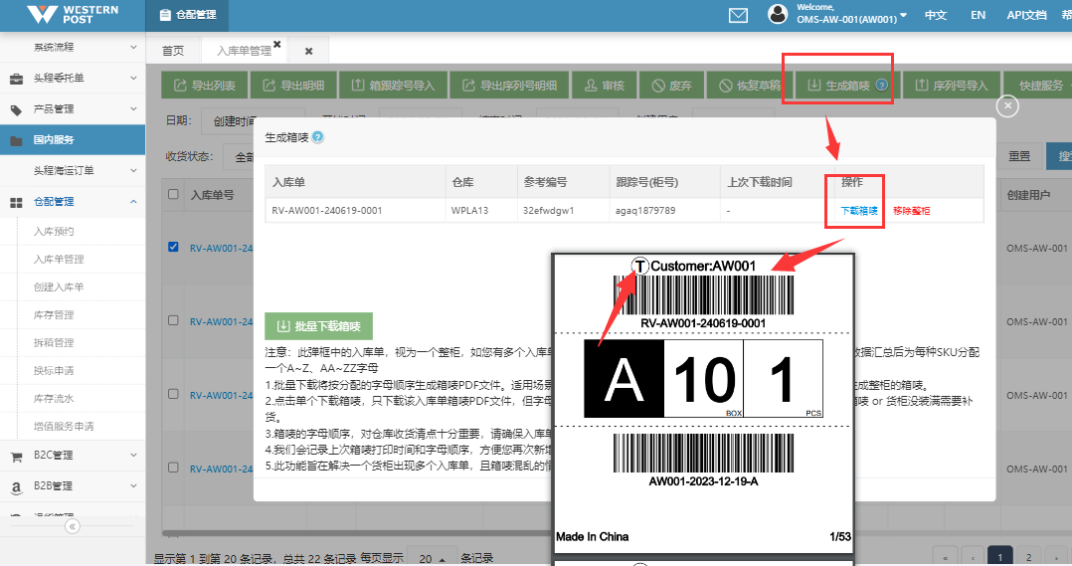This screenshot has height=566, width=1072.
Task: Click the Amazon icon beside B2B管理
Action: pyautogui.click(x=16, y=487)
